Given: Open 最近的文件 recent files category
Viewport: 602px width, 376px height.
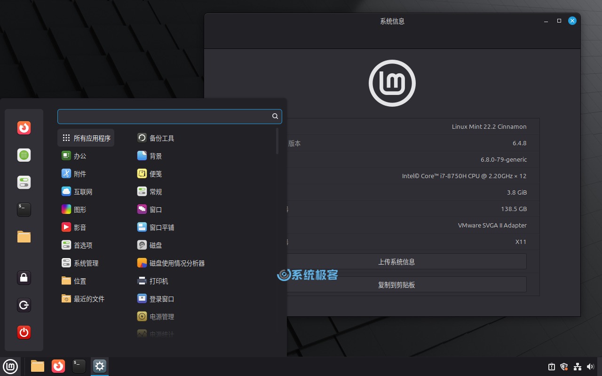Looking at the screenshot, I should [x=83, y=299].
